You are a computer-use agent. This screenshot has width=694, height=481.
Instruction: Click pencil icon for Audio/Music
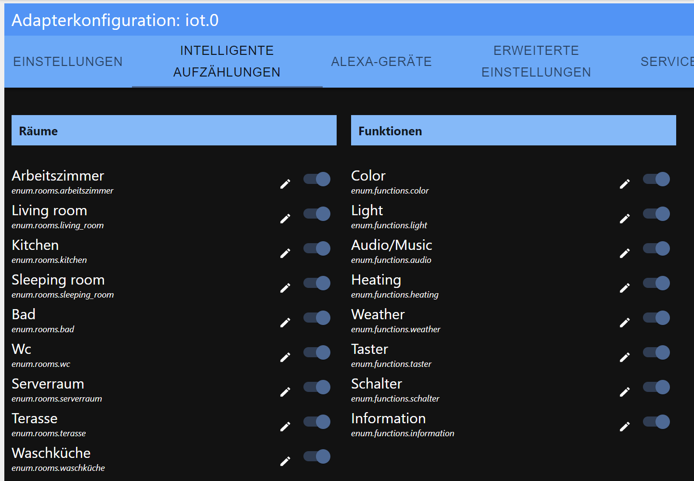(625, 253)
